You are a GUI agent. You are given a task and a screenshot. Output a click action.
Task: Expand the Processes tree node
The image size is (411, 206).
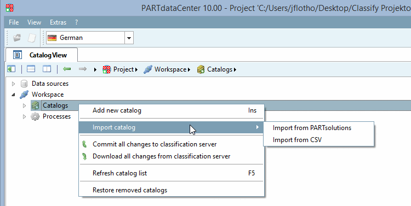tap(24, 116)
